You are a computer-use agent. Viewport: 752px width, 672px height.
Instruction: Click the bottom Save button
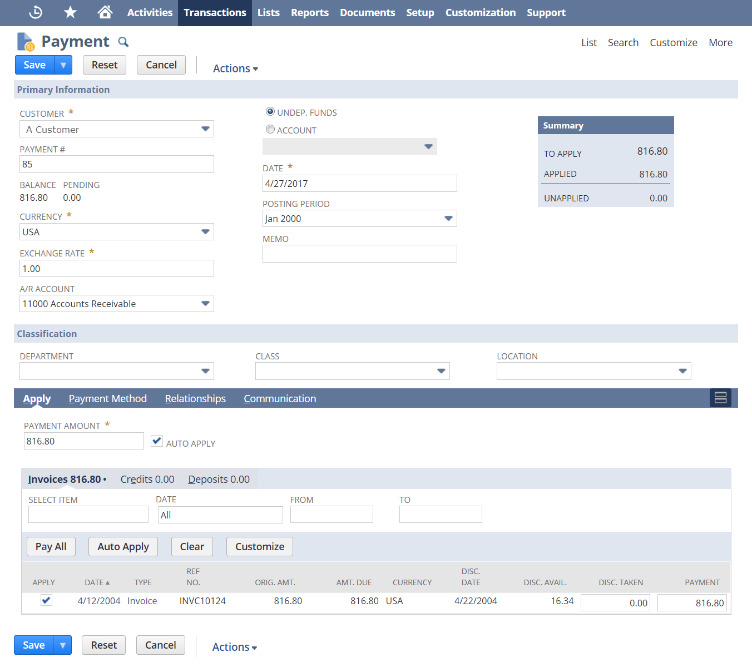click(33, 645)
